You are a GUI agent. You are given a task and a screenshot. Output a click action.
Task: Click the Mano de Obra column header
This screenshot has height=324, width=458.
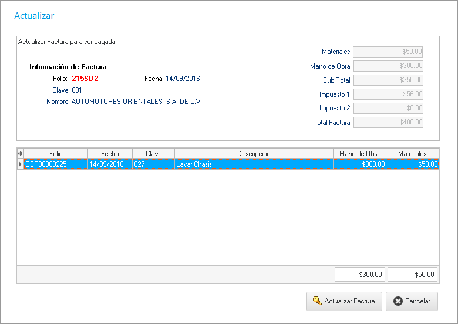(359, 154)
